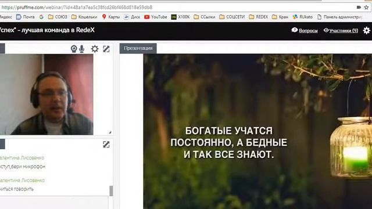
Task: Open the Google bookmark icon
Action: tap(41, 17)
